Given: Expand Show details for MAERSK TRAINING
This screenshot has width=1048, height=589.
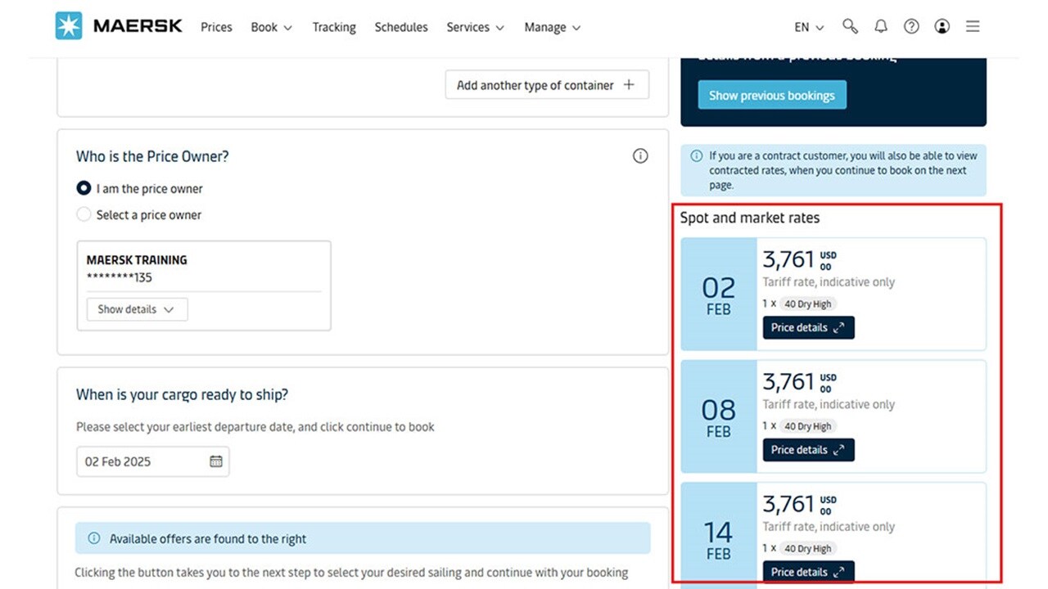Looking at the screenshot, I should click(x=137, y=309).
